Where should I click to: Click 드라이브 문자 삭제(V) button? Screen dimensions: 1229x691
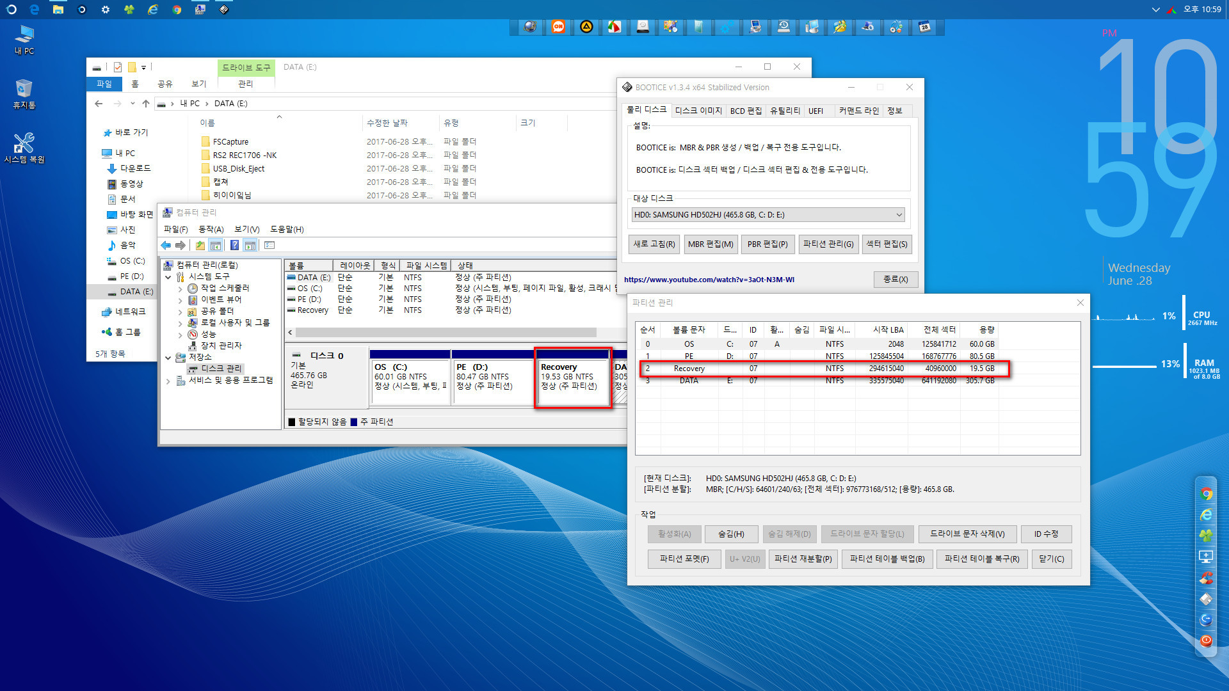[967, 534]
